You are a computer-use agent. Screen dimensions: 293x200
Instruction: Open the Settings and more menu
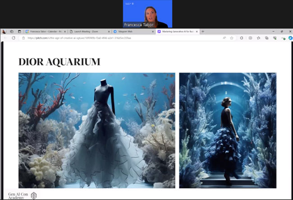coord(283,38)
